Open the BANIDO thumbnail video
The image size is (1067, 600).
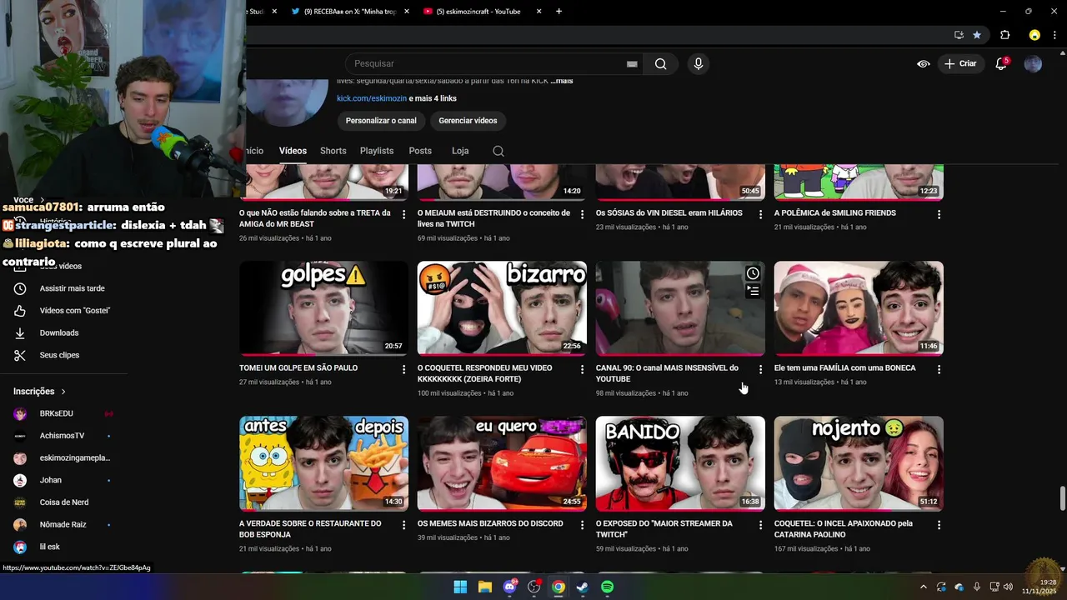coord(680,463)
